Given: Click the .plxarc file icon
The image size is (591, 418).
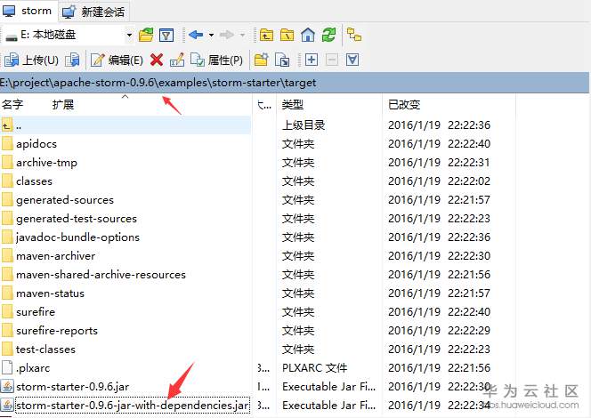Looking at the screenshot, I should 7,368.
